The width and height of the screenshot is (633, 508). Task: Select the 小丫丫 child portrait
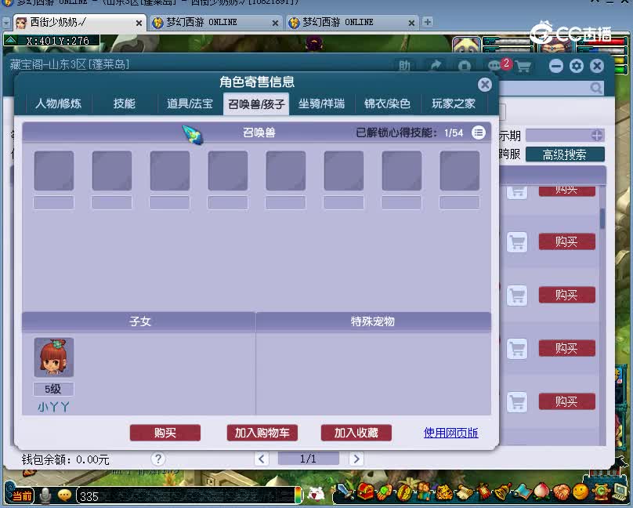pos(54,357)
